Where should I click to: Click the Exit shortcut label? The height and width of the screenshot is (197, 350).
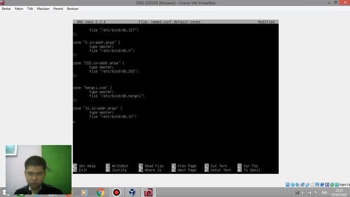pyautogui.click(x=83, y=170)
